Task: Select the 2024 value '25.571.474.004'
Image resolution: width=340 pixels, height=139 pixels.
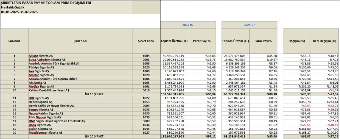Action: tap(235, 56)
